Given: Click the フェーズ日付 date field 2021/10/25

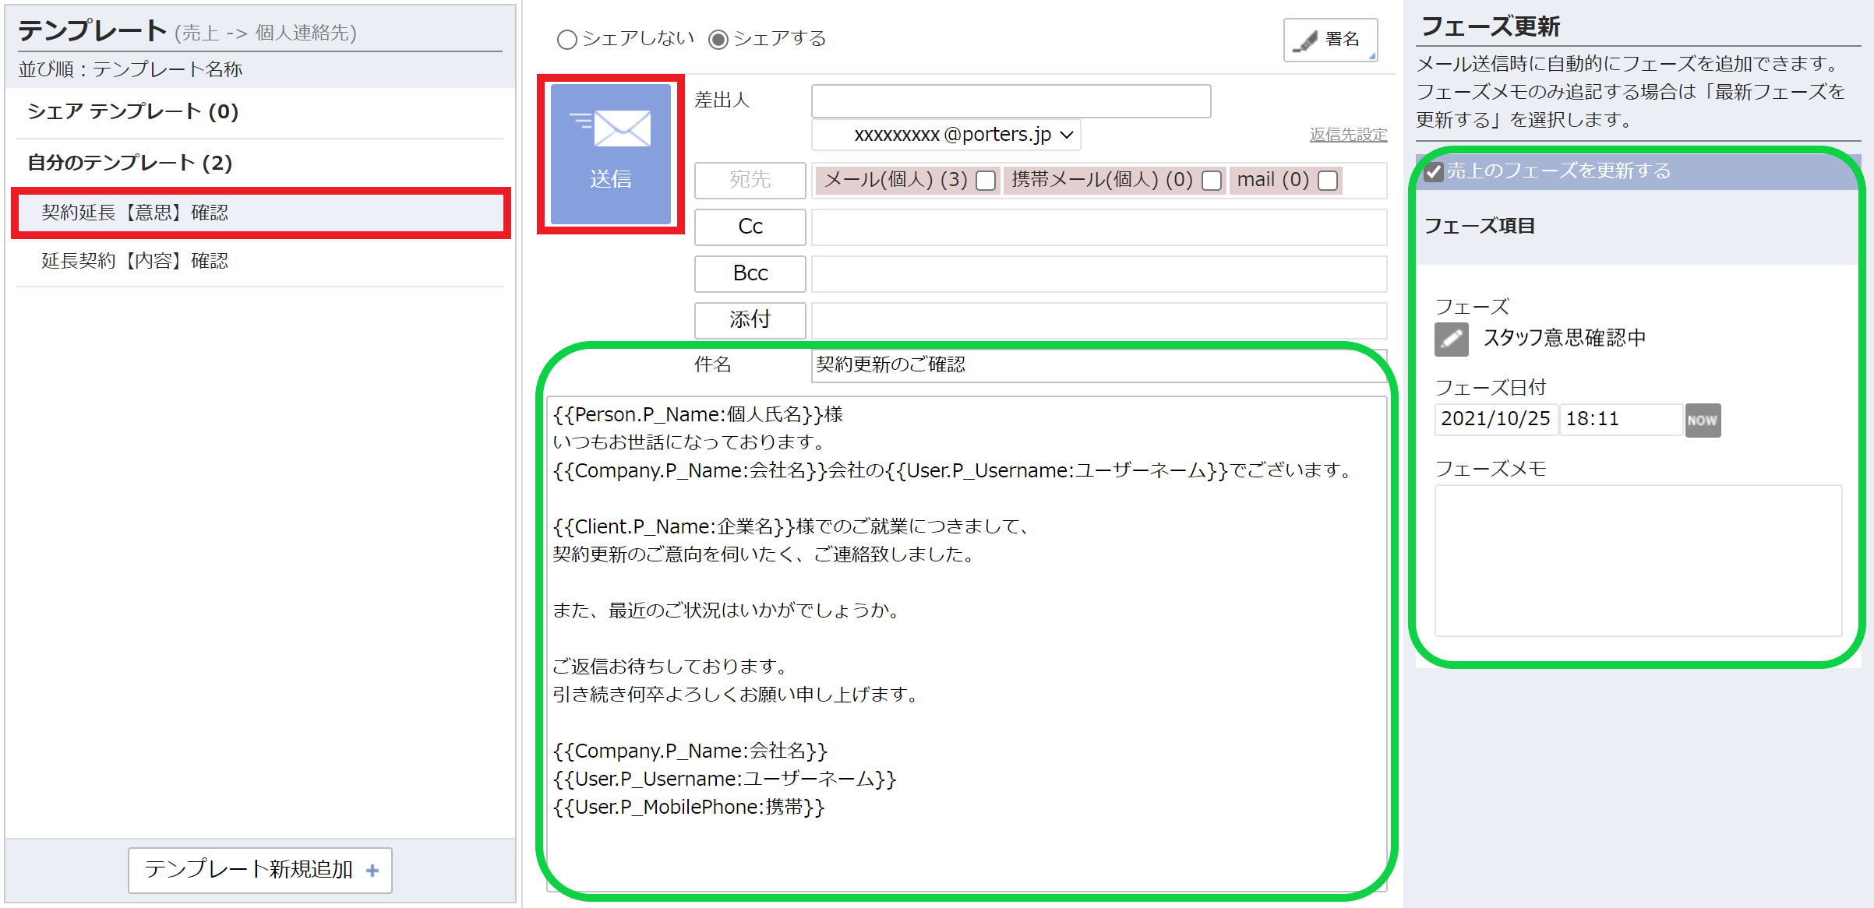Looking at the screenshot, I should (1495, 420).
